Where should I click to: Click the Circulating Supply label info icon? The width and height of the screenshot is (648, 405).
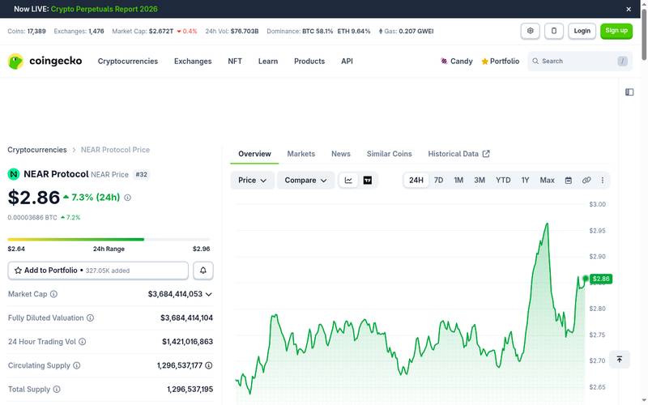[77, 365]
